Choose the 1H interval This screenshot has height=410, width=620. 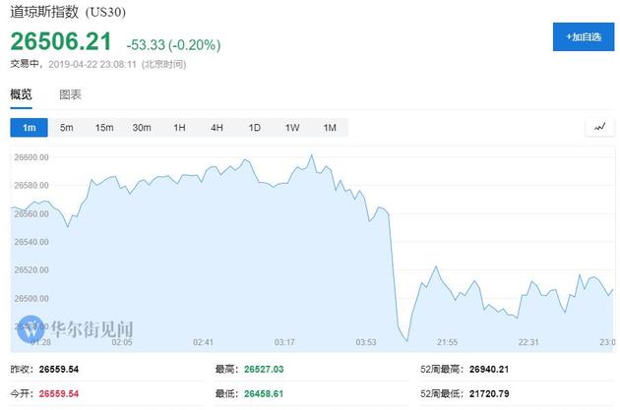click(179, 128)
